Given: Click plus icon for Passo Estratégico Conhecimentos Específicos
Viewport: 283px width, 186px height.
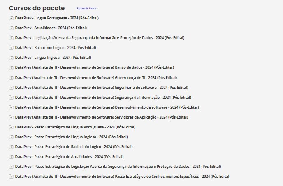Looking at the screenshot, I should click(11, 177).
